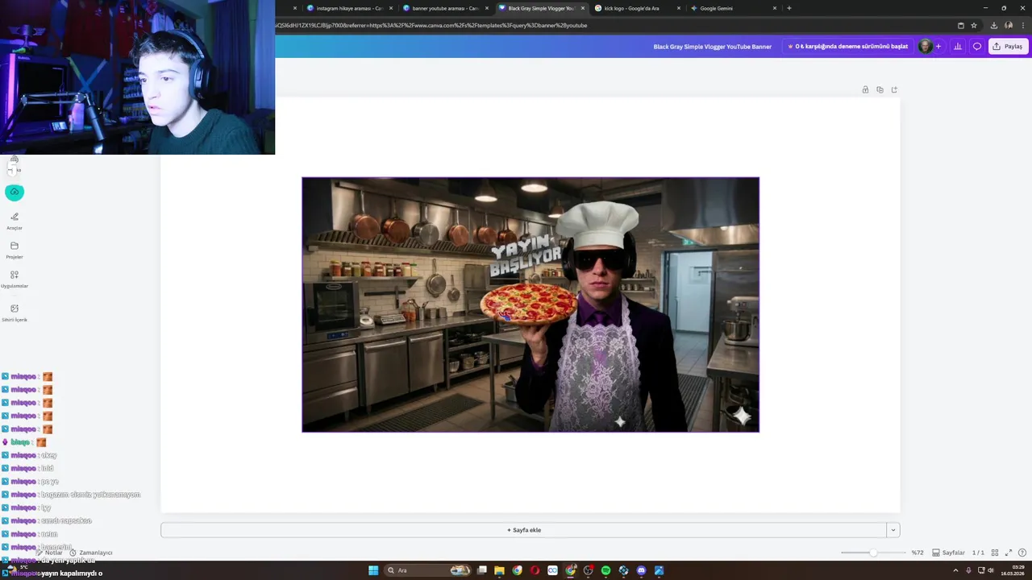Adjust the zoom slider handle
The image size is (1032, 580).
(873, 553)
